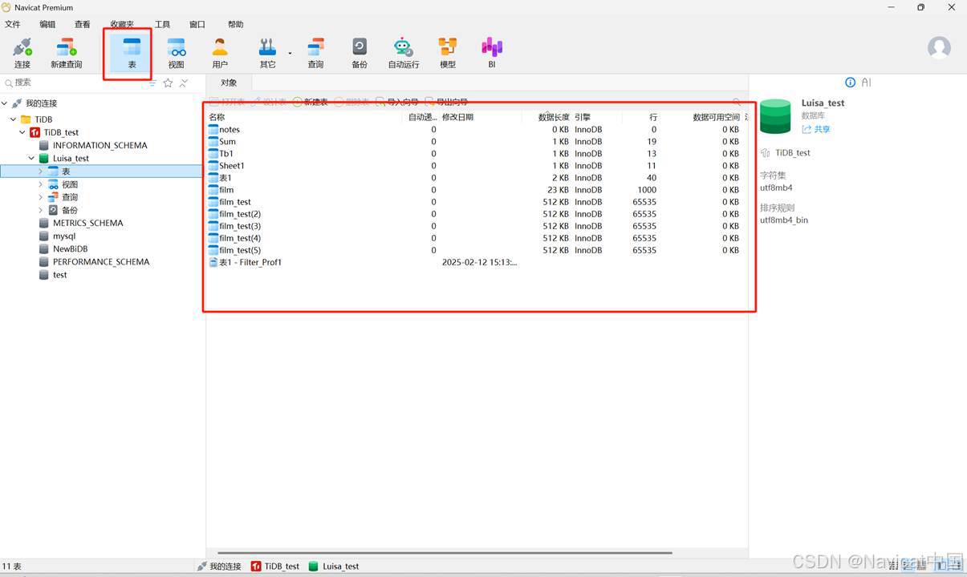Viewport: 967px width, 577px height.
Task: Click the 新建表 (New Table) button
Action: pyautogui.click(x=310, y=103)
